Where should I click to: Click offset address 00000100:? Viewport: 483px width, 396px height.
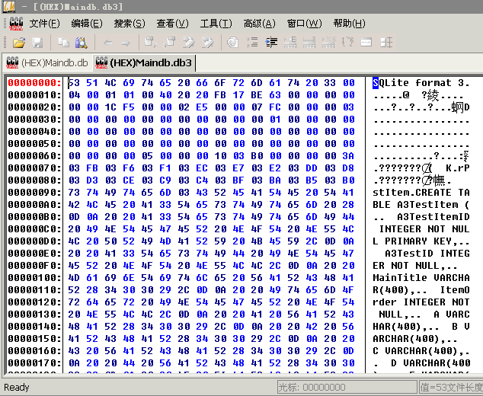tap(34, 278)
